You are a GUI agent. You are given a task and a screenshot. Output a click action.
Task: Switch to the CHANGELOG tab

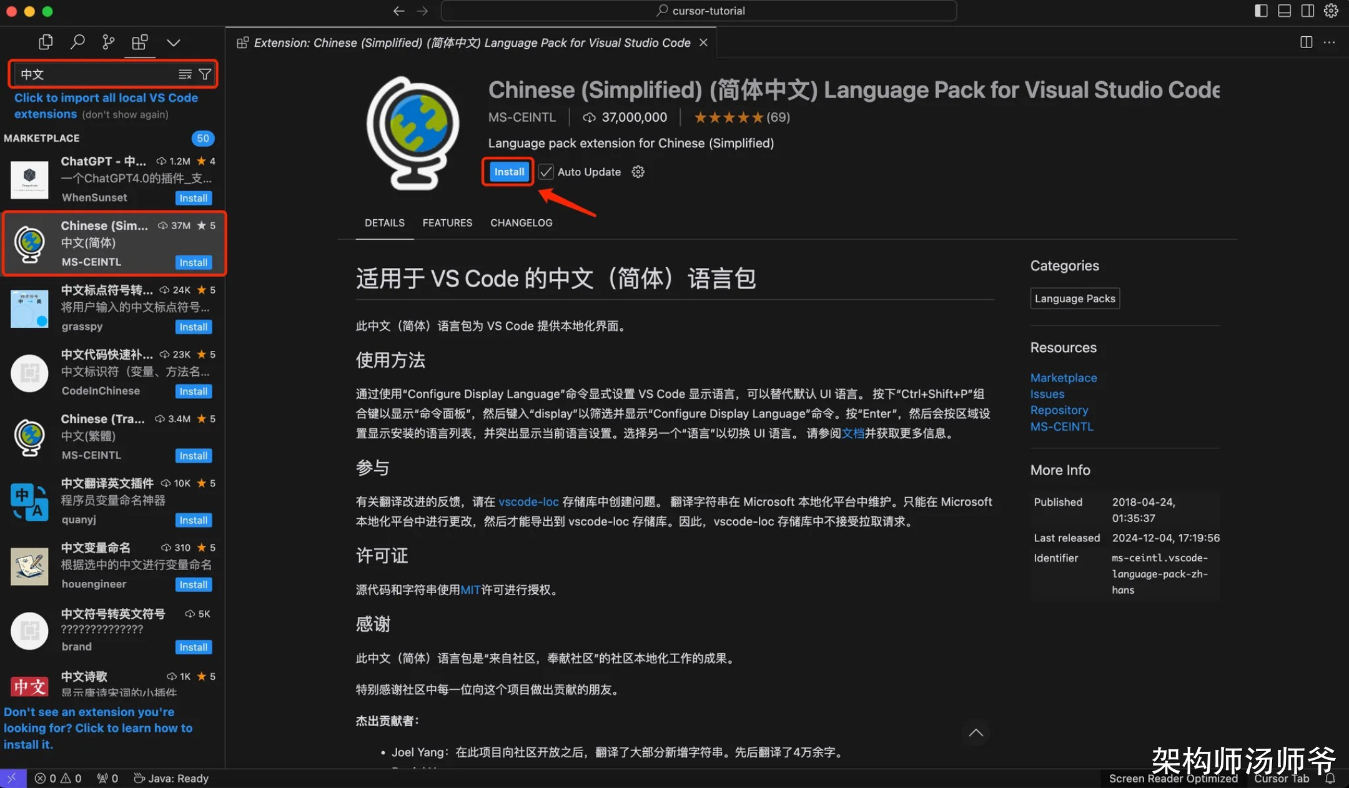[521, 223]
